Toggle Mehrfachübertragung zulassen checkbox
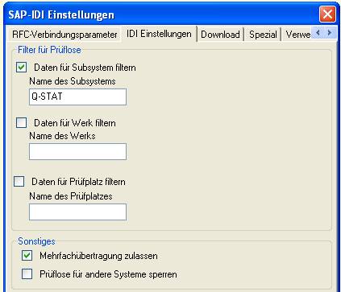 tap(27, 256)
